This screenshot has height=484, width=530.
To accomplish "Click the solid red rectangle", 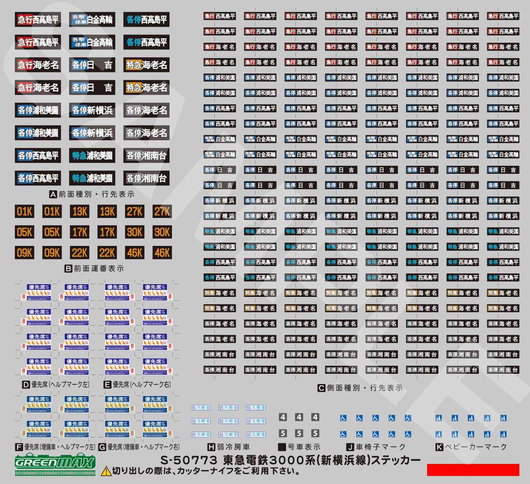I will pyautogui.click(x=473, y=469).
